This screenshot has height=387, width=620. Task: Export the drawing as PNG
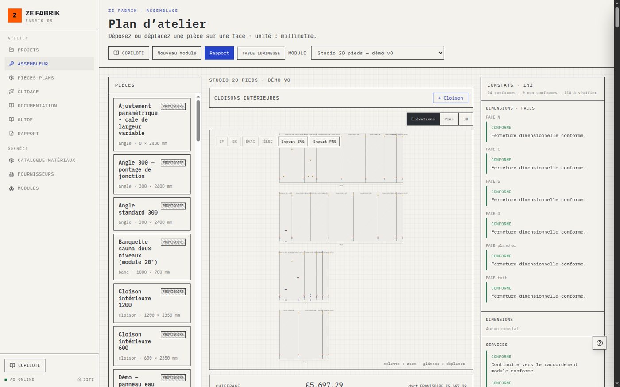[x=325, y=142]
